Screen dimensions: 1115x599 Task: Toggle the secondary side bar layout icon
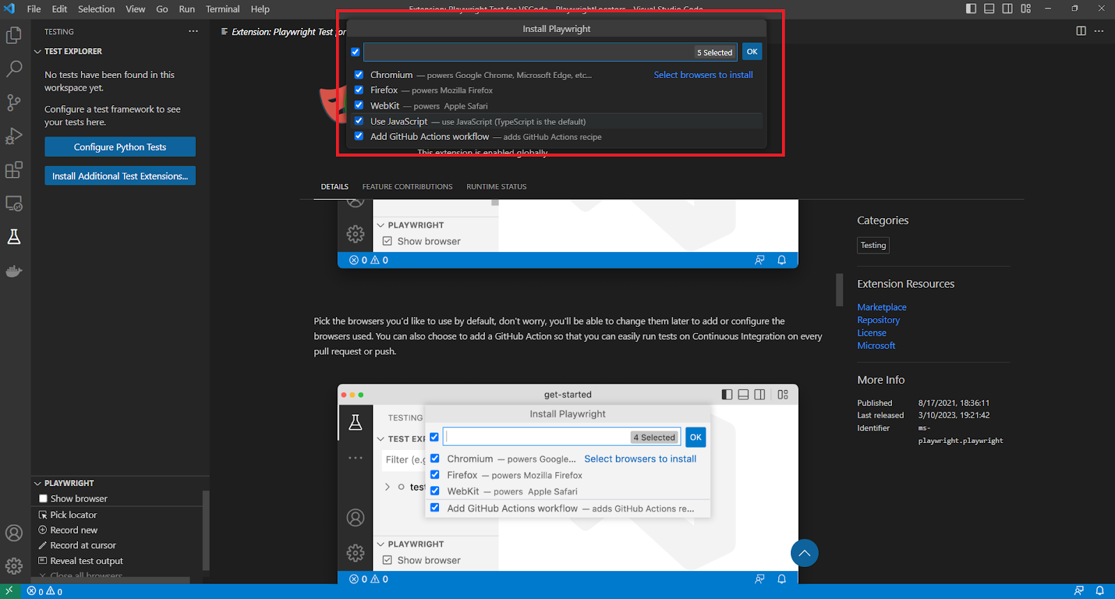1008,8
